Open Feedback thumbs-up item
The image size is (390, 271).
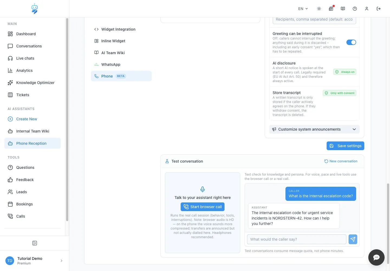point(32,180)
